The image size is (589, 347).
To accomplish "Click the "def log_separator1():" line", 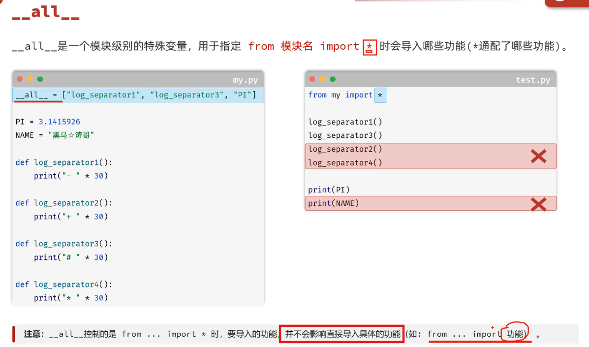I will (64, 162).
